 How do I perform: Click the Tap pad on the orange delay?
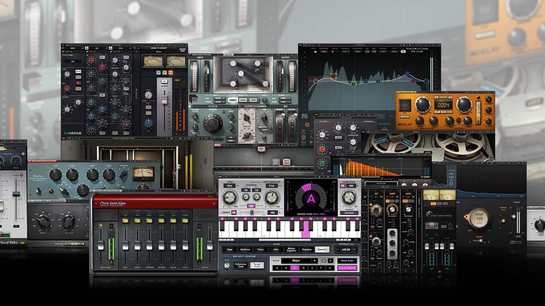point(405,104)
